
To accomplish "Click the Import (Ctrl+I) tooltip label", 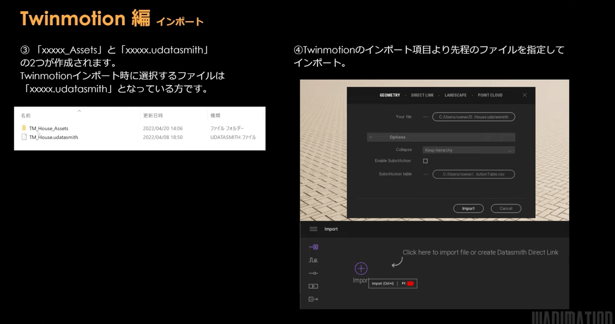I will [x=382, y=283].
